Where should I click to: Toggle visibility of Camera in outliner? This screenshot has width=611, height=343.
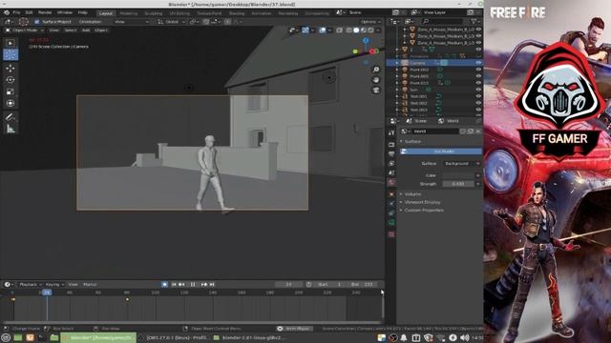click(x=478, y=63)
